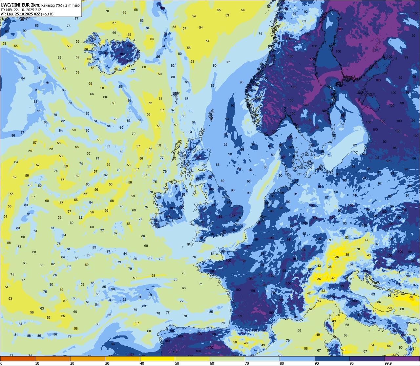Click the 'Rakastig (%) í 2 m hæð' label
This screenshot has width=420, height=366.
tap(60, 5)
